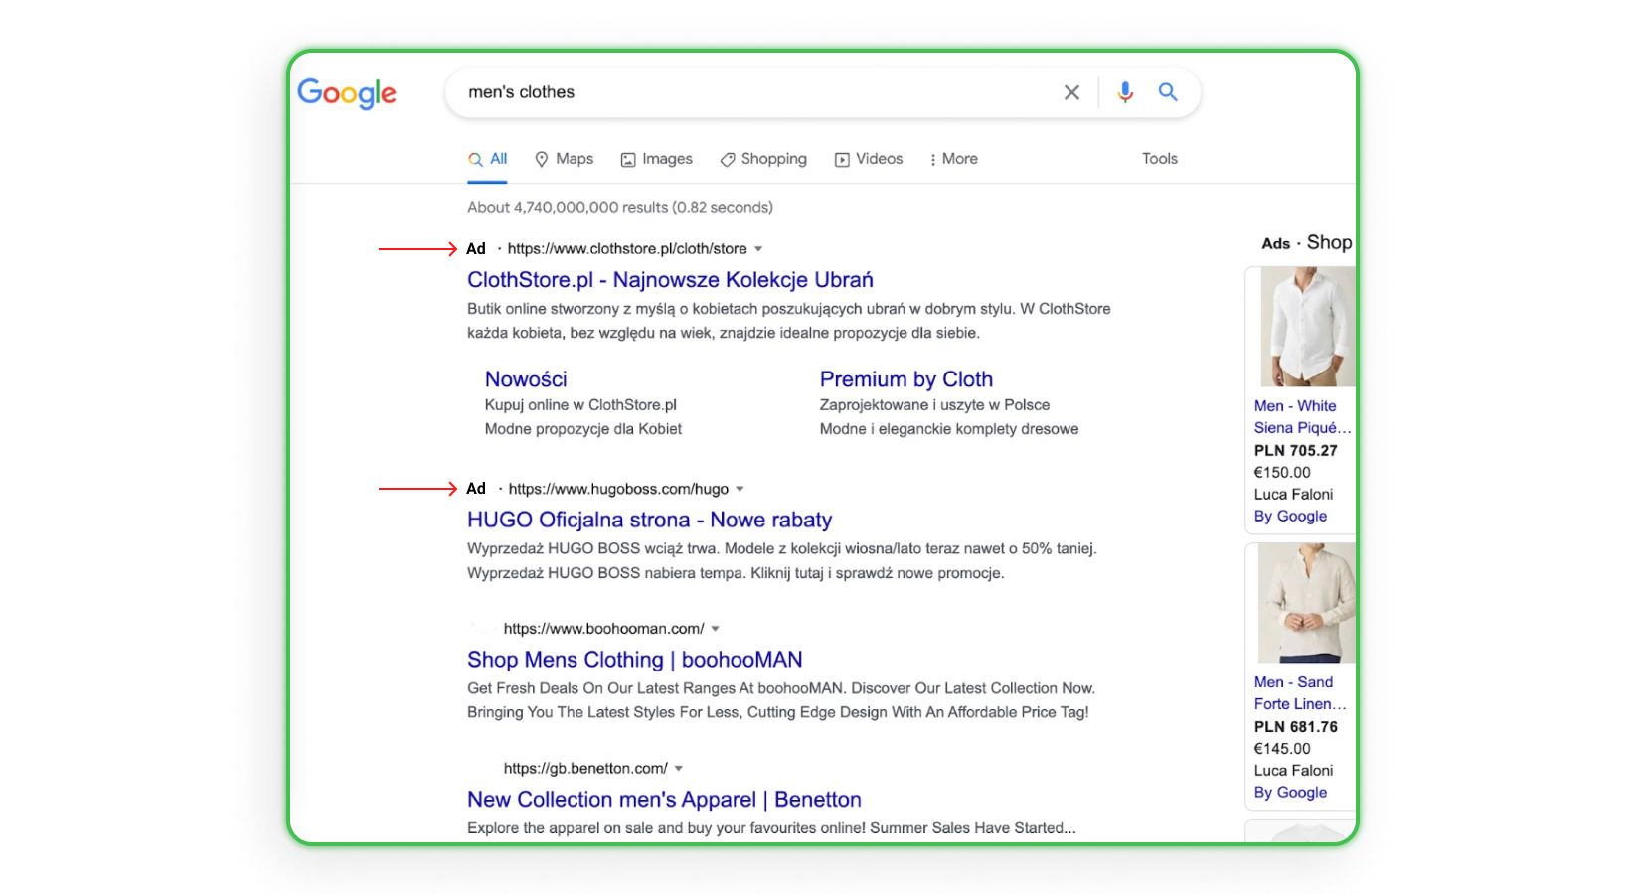Image resolution: width=1645 pixels, height=894 pixels.
Task: Expand the arrow next to the gb.benetton.com URL
Action: click(679, 769)
